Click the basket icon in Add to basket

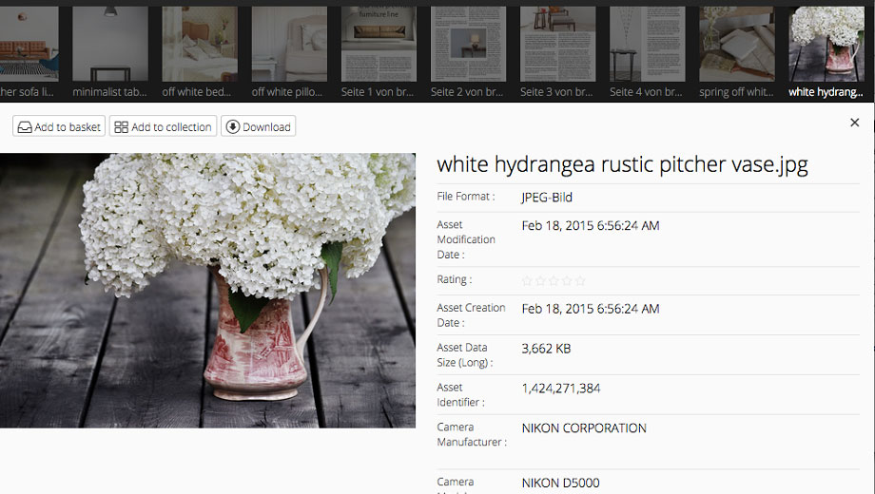pos(25,126)
